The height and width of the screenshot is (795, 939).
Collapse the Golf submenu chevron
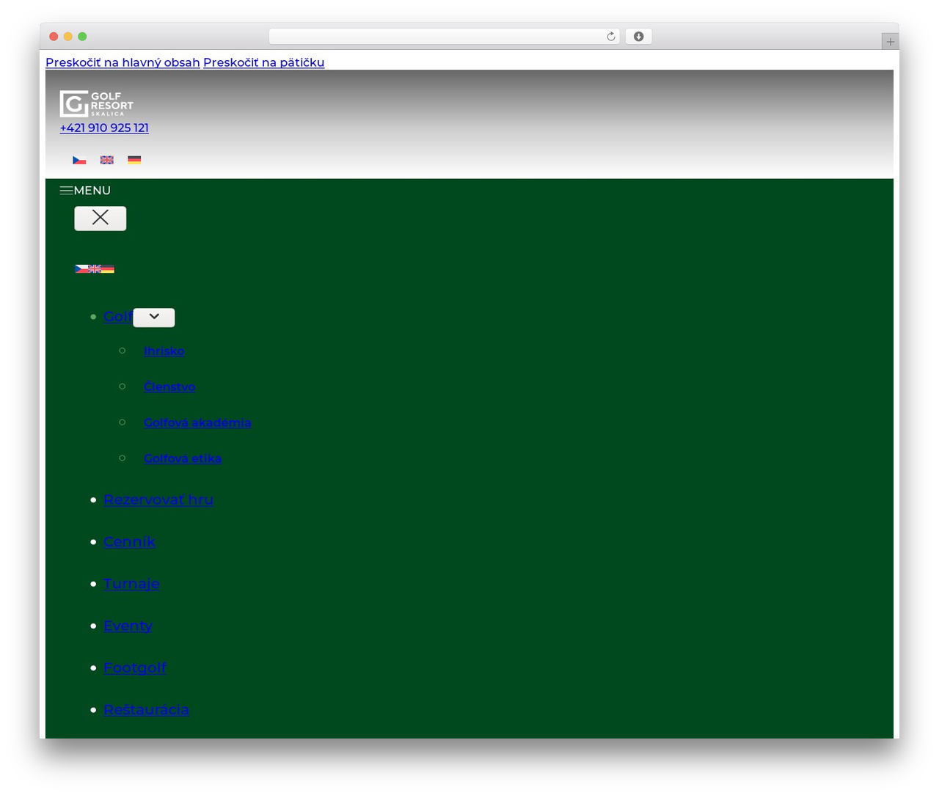coord(154,318)
